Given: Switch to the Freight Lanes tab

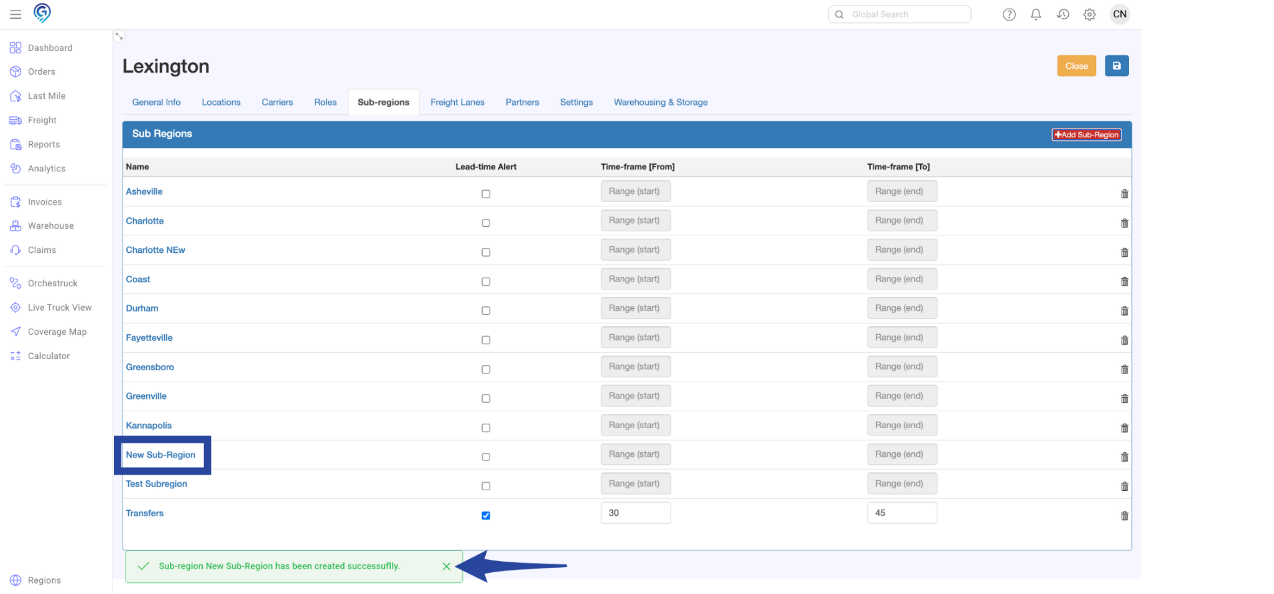Looking at the screenshot, I should pos(457,103).
